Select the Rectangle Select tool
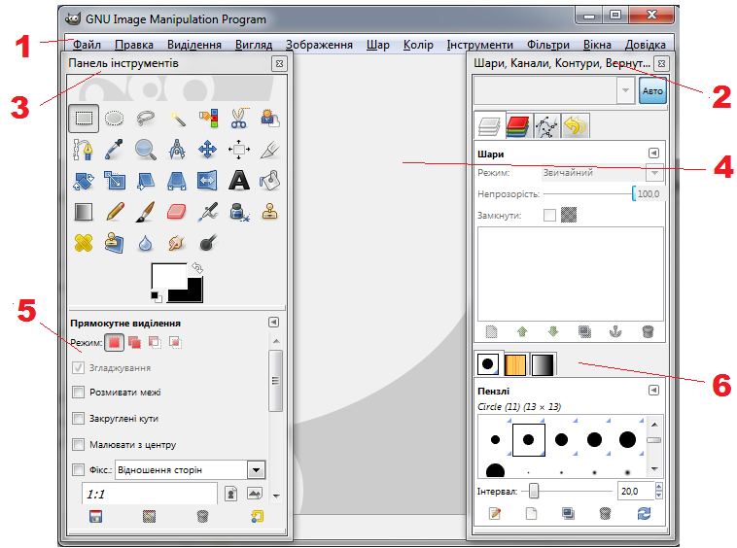The height and width of the screenshot is (548, 737). 84,119
